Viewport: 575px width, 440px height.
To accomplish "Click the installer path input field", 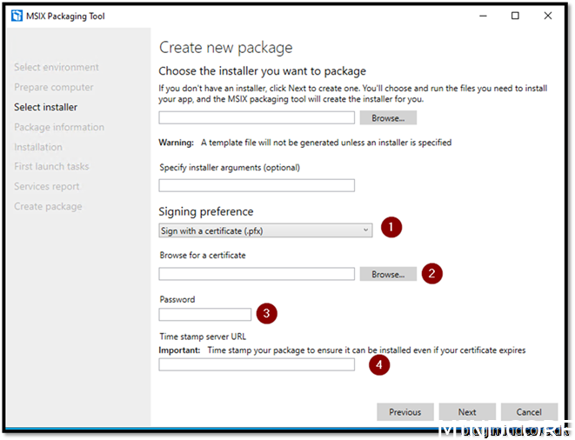I will (x=257, y=117).
